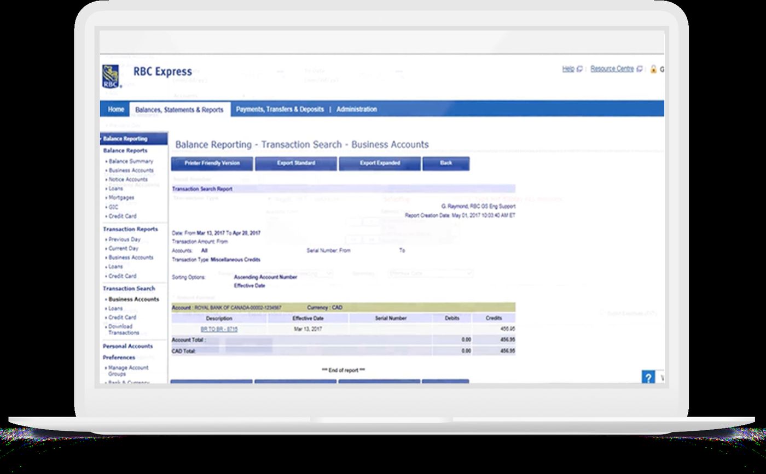
Task: Open Credit Card under Balance Reports
Action: tap(122, 216)
